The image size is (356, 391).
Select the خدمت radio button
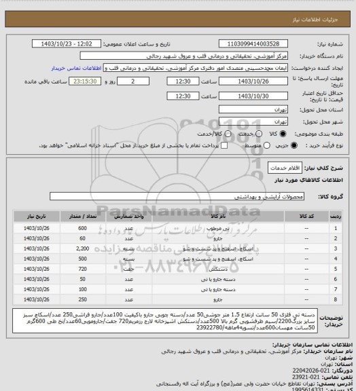[259, 134]
